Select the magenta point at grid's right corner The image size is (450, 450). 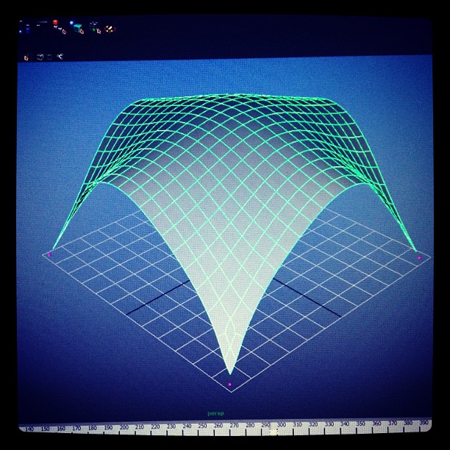(x=420, y=258)
